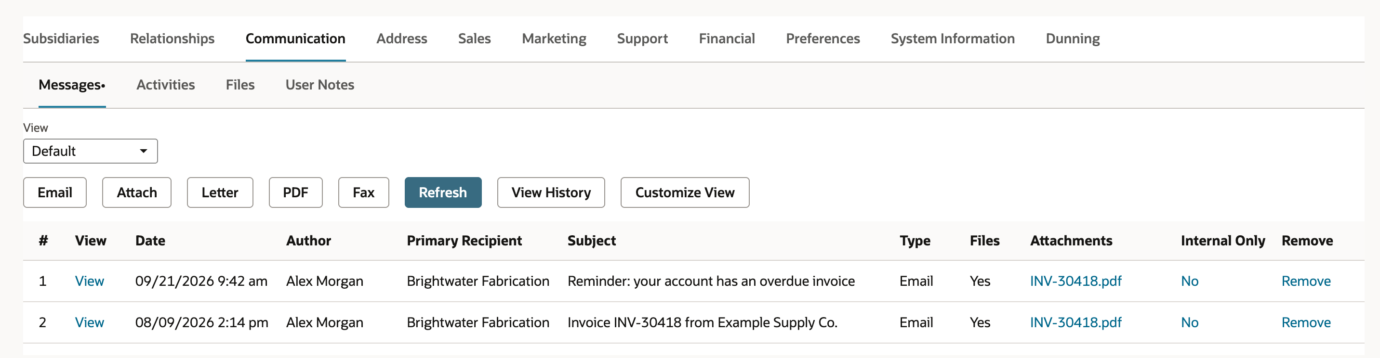Select the date '09/21/2026 9:42 am'
The height and width of the screenshot is (358, 1380).
[201, 281]
